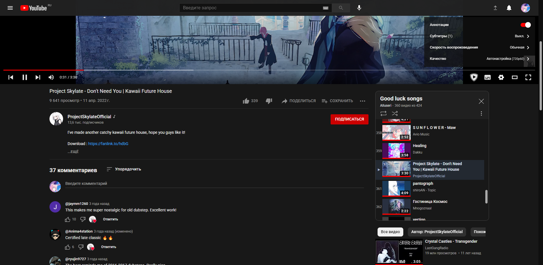Save video with СОХРАНИТЬ
Screen dimensions: 543x265
pos(337,101)
